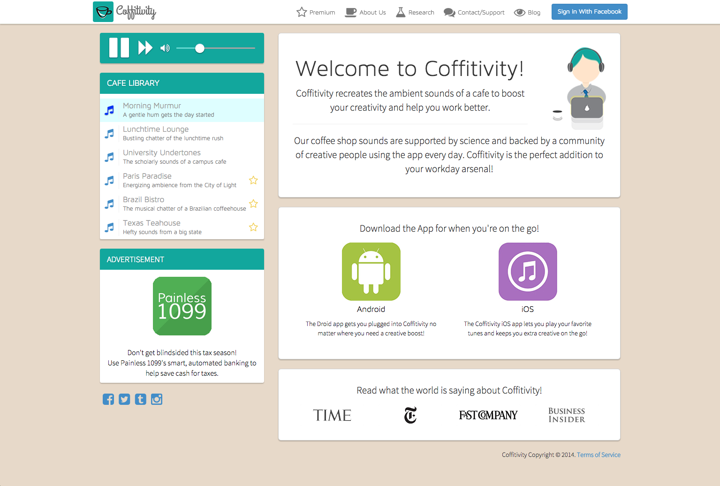Select University Undertones track
This screenshot has width=720, height=486.
[182, 157]
